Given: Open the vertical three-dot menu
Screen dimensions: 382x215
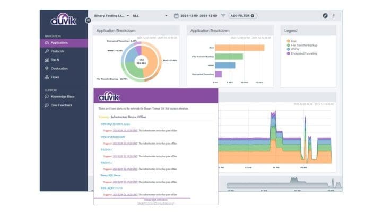Looking at the screenshot, I should 334,16.
